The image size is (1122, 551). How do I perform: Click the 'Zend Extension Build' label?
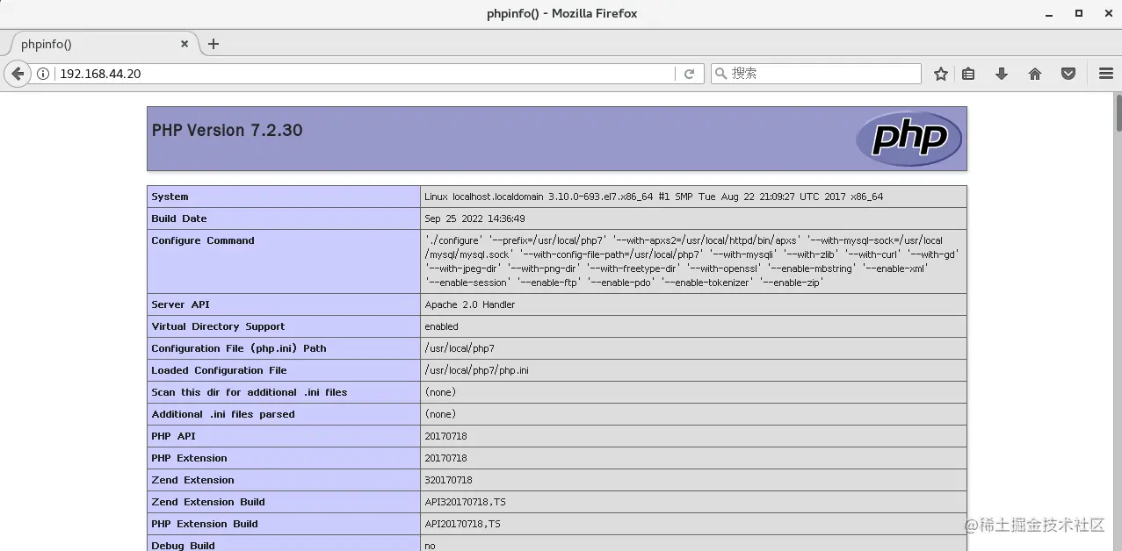click(208, 502)
